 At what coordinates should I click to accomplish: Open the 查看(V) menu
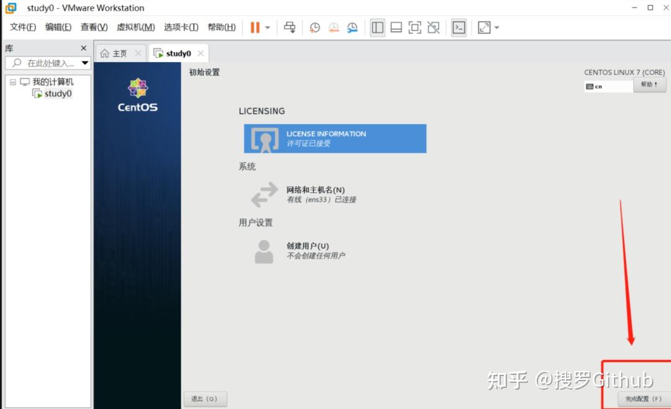94,27
